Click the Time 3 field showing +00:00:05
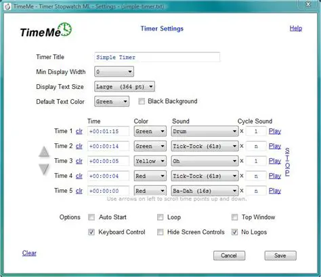Screen dimensions: 321x277 click(x=108, y=161)
